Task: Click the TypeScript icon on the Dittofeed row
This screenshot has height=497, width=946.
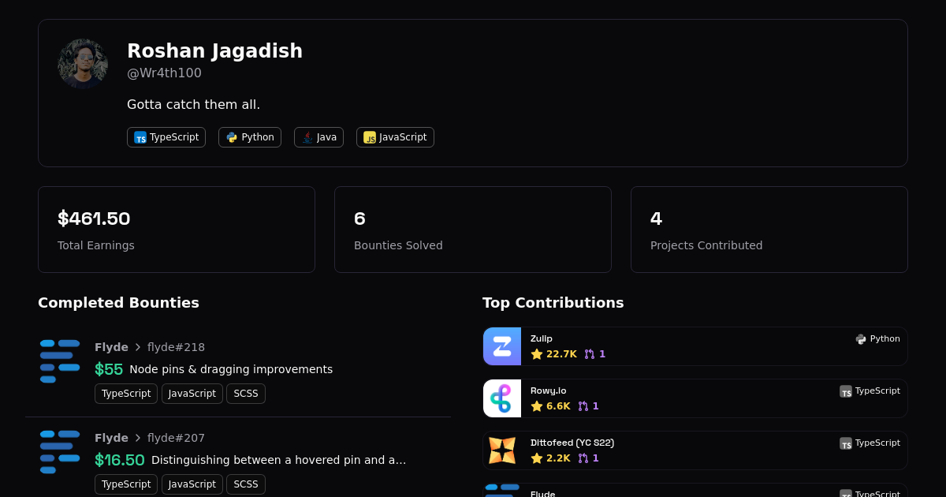Action: pos(845,443)
